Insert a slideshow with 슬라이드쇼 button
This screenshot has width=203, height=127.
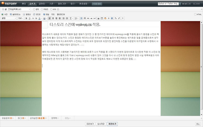pyautogui.click(x=15, y=14)
